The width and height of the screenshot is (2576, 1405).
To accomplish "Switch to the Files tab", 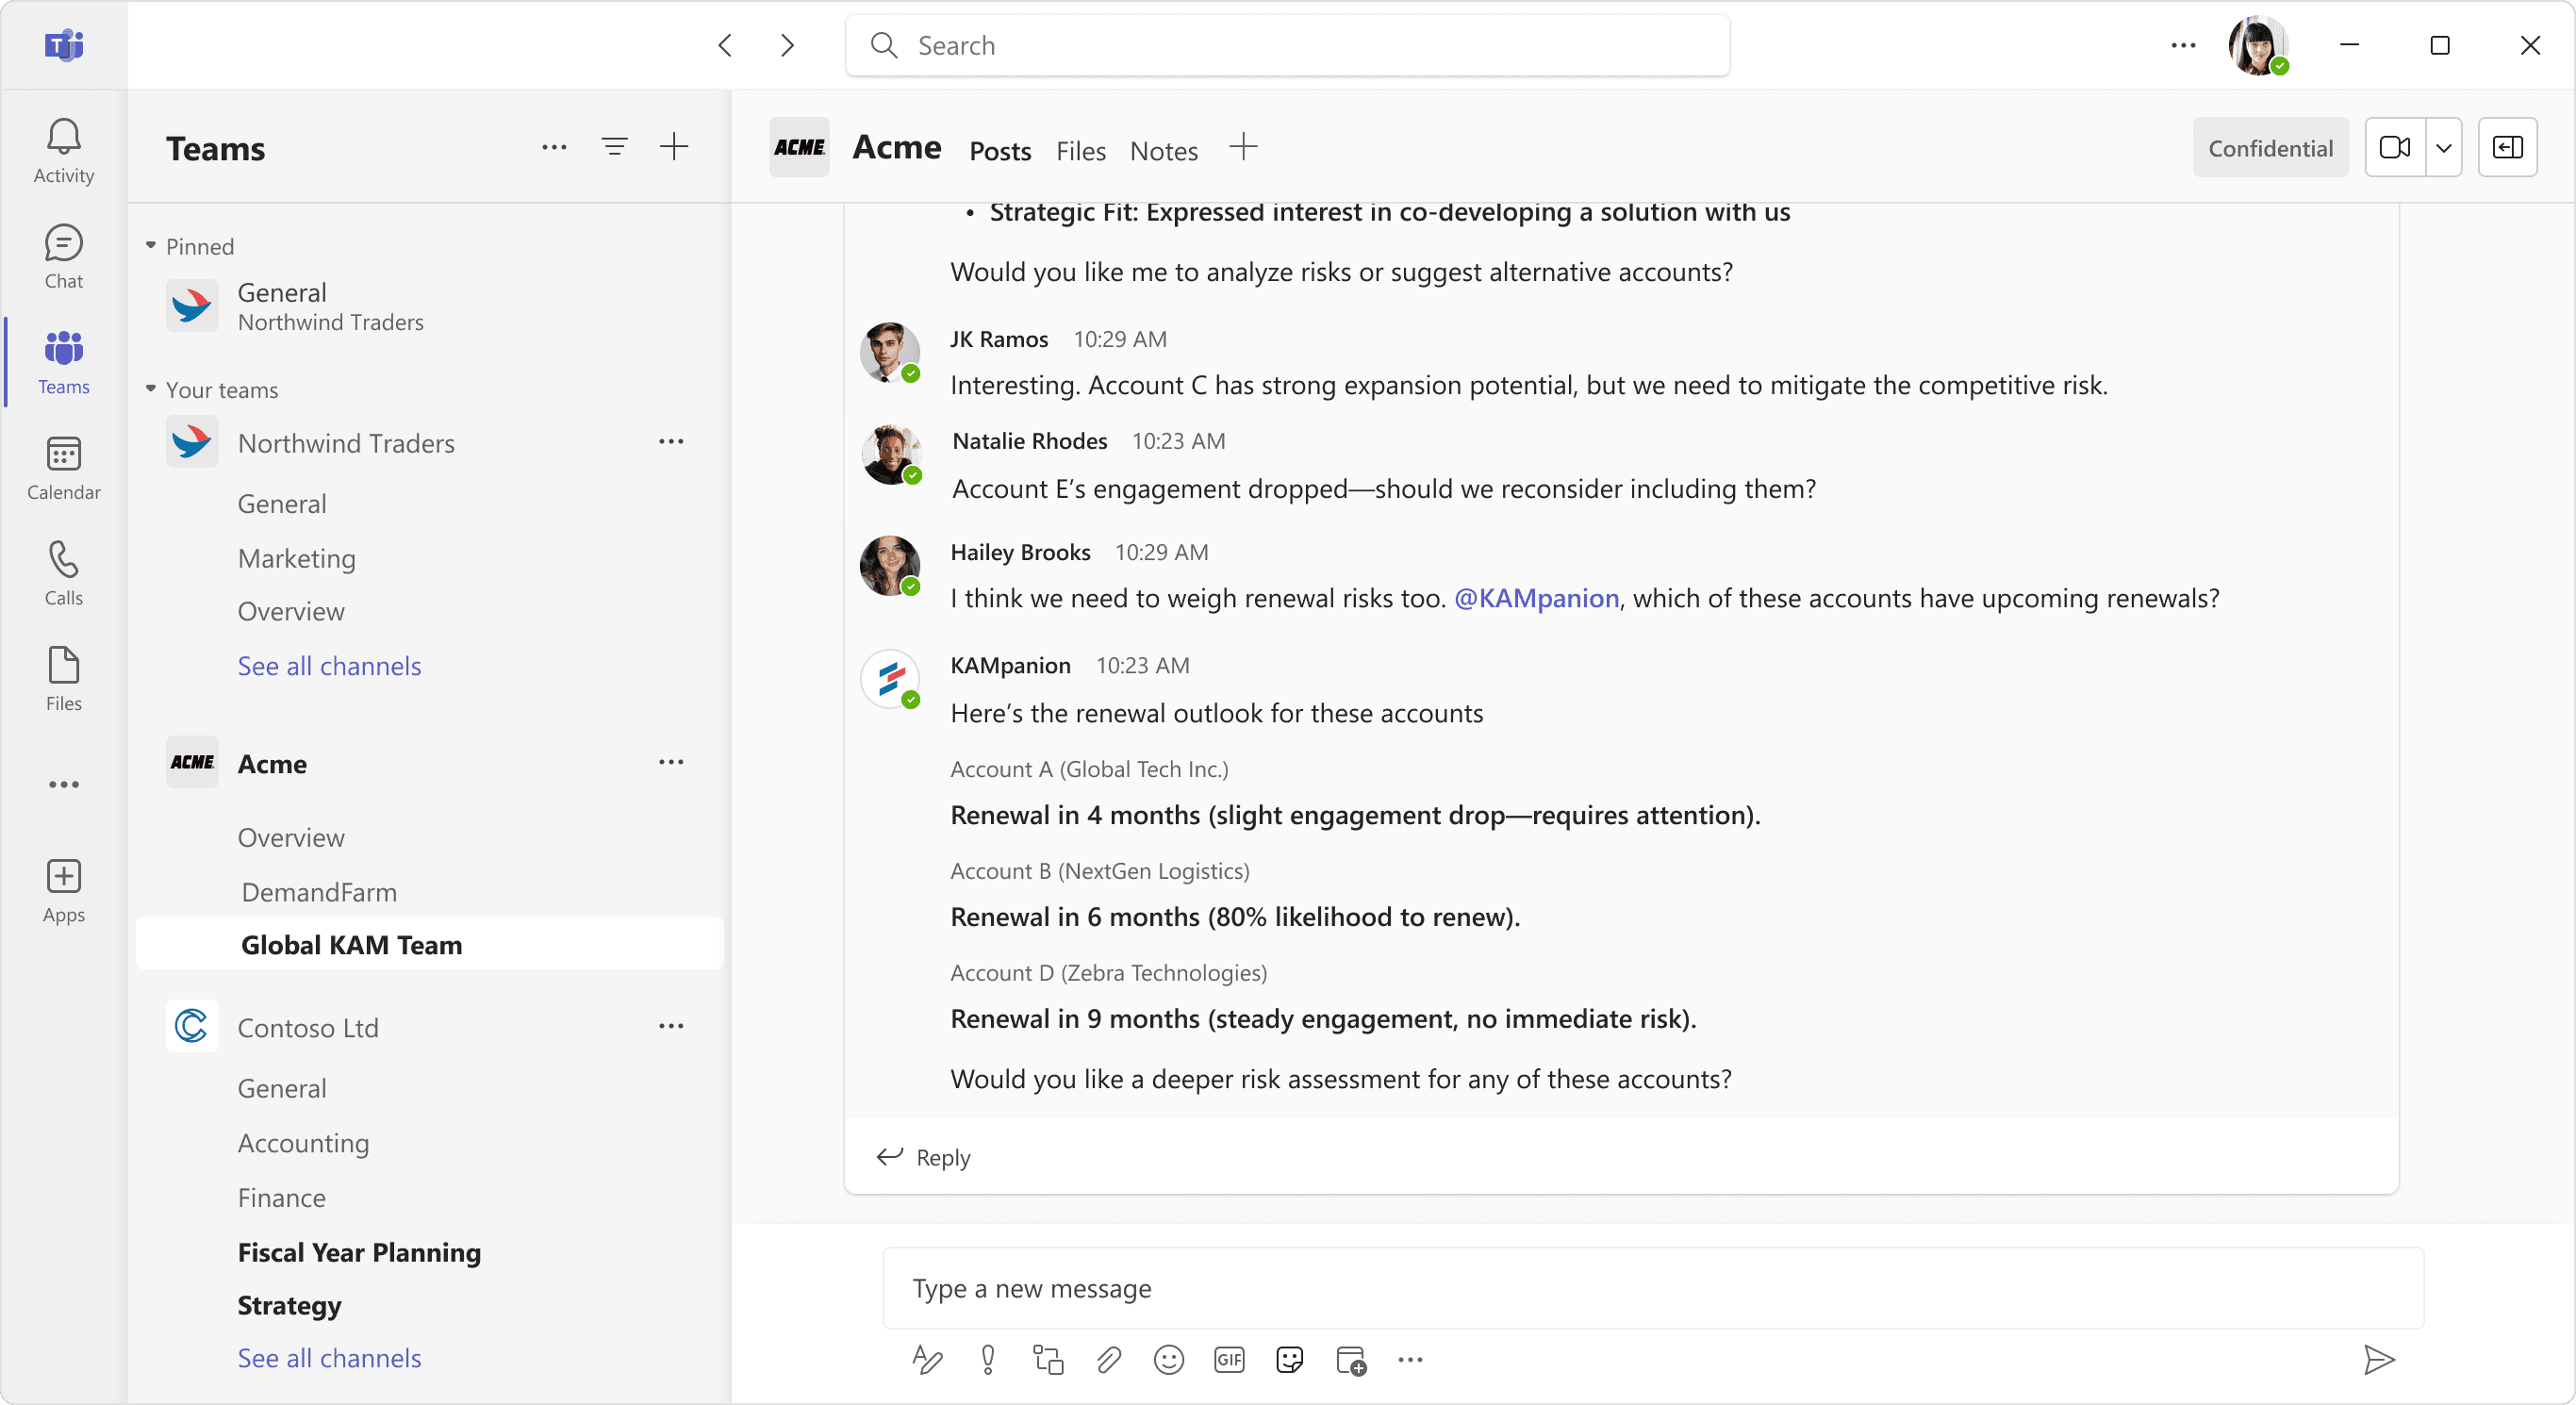I will [x=1080, y=151].
